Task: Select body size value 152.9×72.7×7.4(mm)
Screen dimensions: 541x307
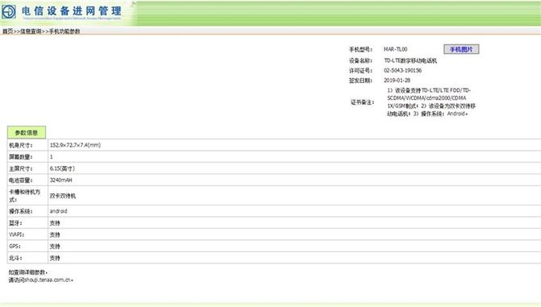Action: (75, 145)
